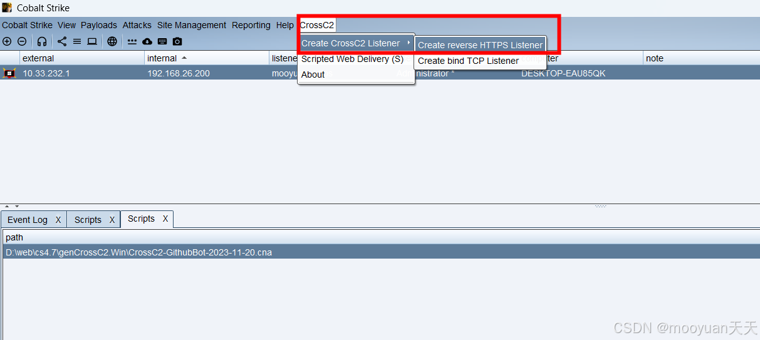Choose Create reverse HTTPS Listener
Image resolution: width=760 pixels, height=340 pixels.
(480, 45)
